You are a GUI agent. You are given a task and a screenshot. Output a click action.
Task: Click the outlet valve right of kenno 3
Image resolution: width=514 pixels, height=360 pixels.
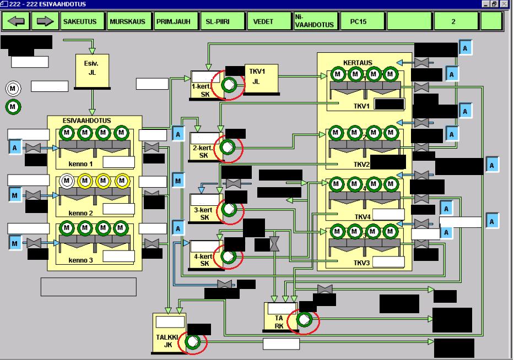click(x=152, y=243)
